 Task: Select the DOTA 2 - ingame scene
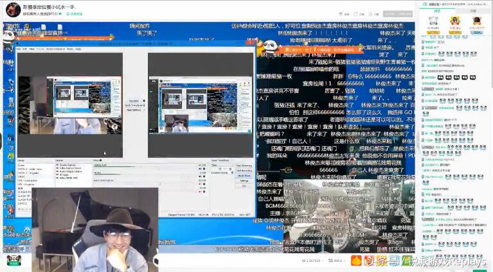click(29, 173)
